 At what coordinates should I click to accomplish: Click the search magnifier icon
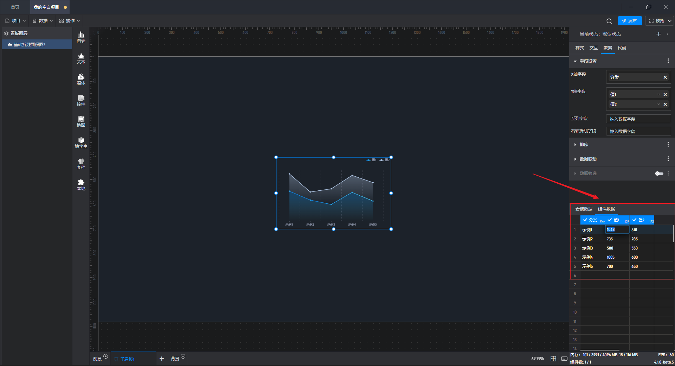(x=609, y=21)
